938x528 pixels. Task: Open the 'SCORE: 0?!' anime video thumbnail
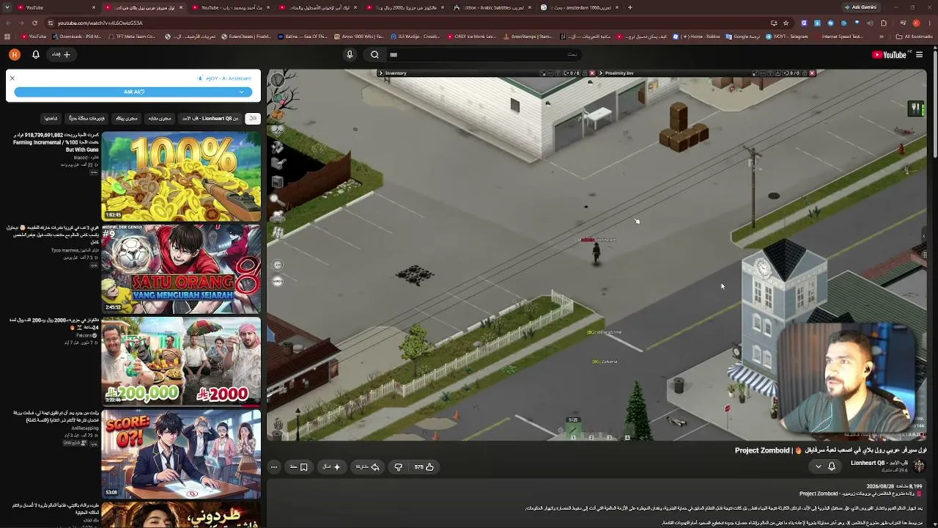(x=181, y=453)
